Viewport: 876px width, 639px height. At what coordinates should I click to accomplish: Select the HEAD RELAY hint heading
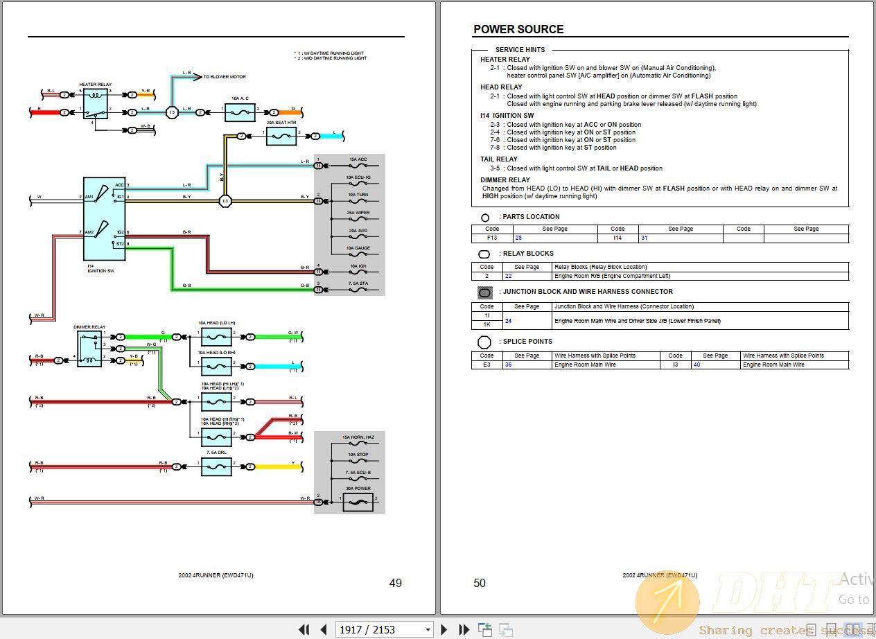[x=501, y=87]
